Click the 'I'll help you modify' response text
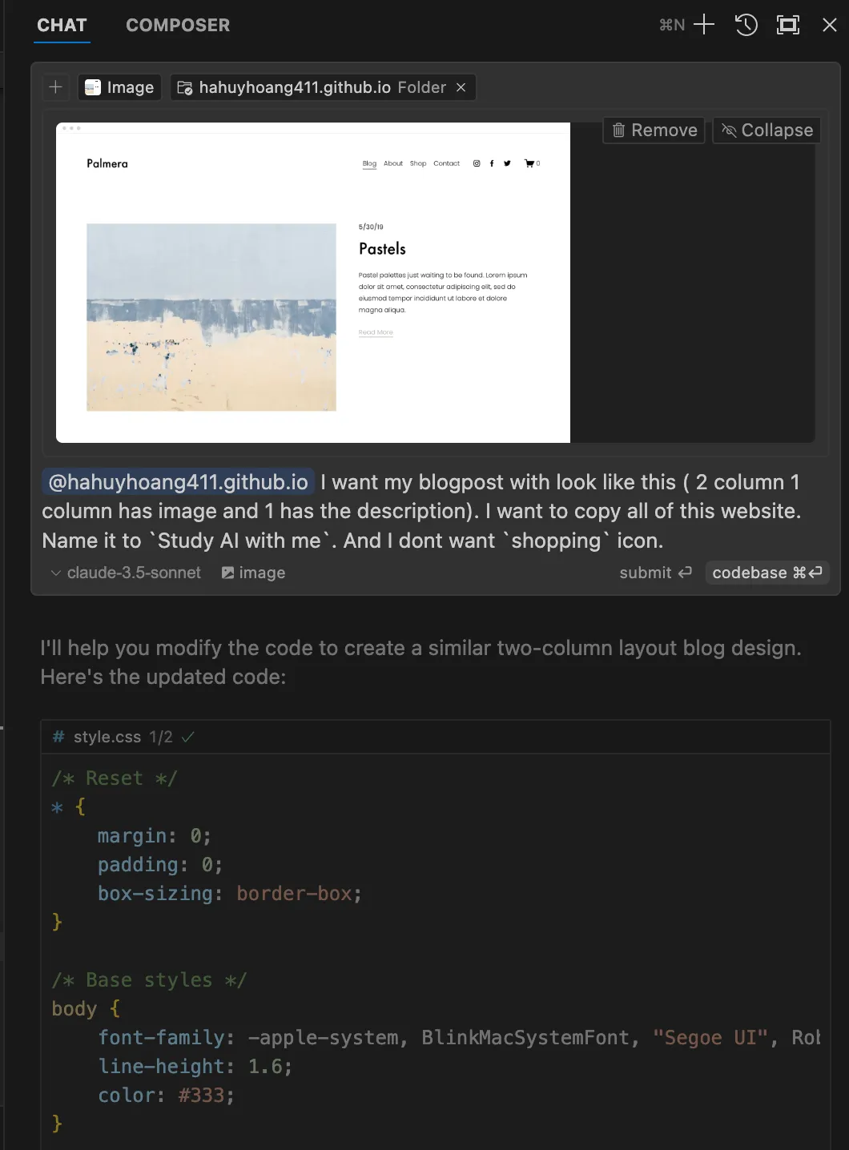 pyautogui.click(x=421, y=662)
